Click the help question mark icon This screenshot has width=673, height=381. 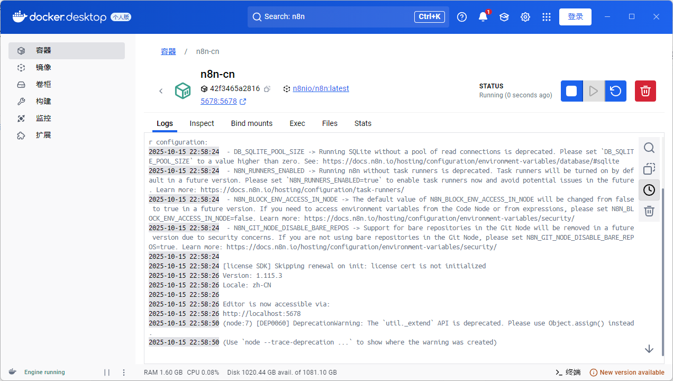[462, 17]
